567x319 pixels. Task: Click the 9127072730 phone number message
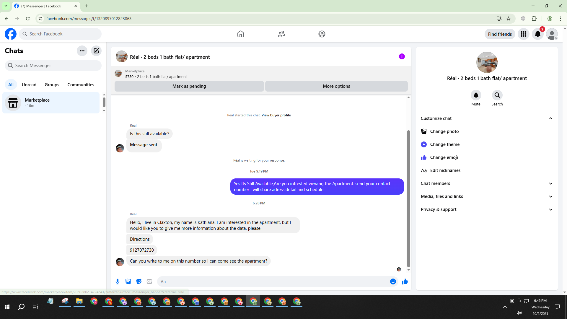pyautogui.click(x=142, y=250)
